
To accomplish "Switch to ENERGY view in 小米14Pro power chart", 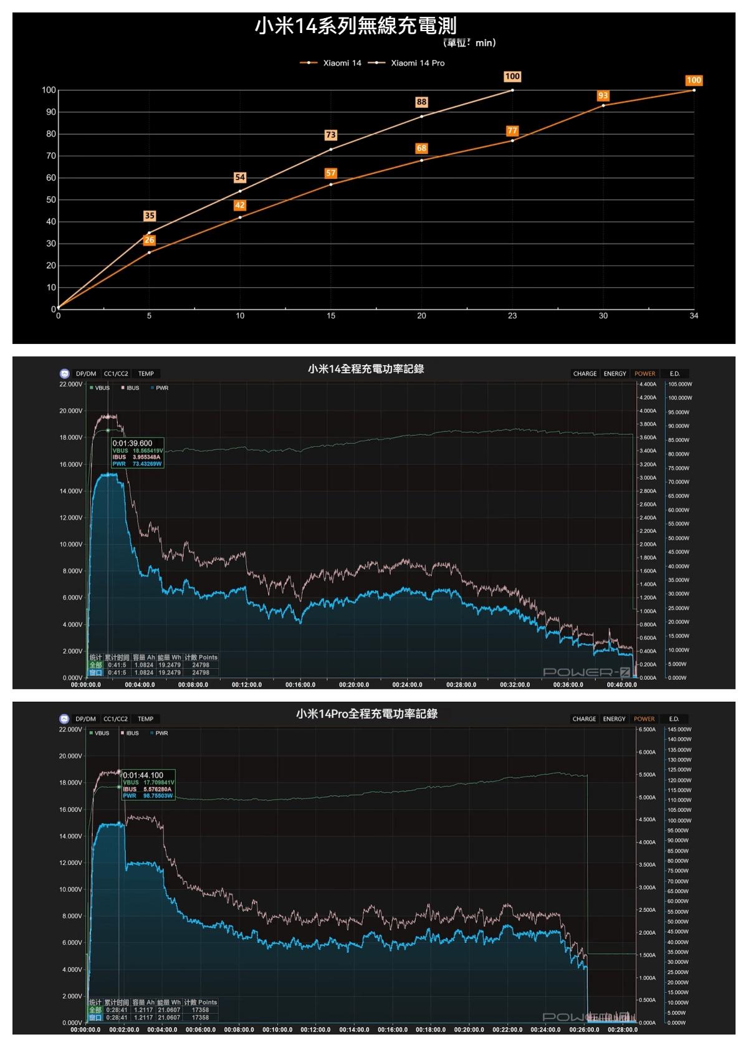I will (614, 719).
